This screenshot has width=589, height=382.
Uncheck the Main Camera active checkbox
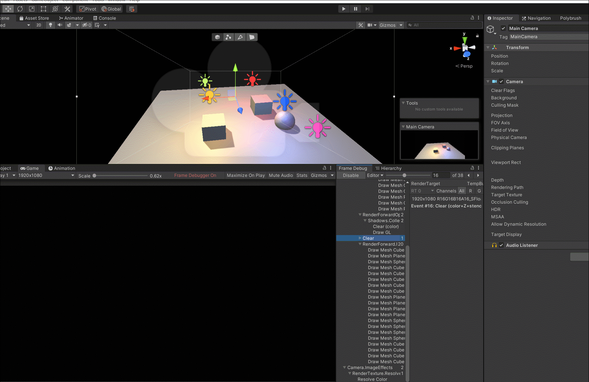pyautogui.click(x=503, y=28)
